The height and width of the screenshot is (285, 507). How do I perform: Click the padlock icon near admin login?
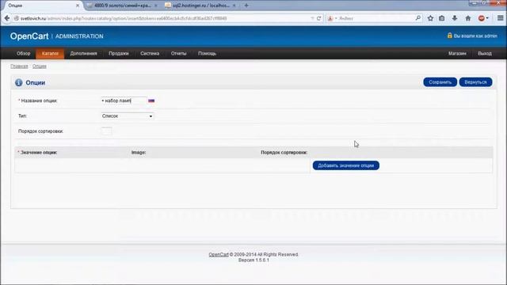tap(449, 36)
